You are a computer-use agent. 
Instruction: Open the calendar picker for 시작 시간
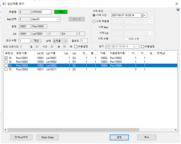[142, 16]
